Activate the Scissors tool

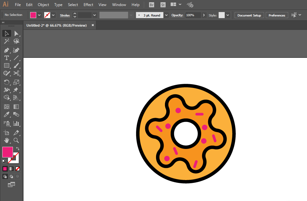pyautogui.click(x=16, y=73)
